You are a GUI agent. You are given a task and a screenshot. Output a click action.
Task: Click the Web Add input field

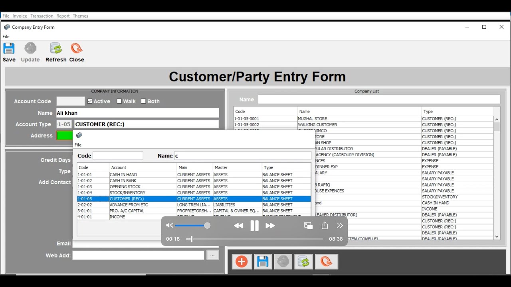coord(138,255)
